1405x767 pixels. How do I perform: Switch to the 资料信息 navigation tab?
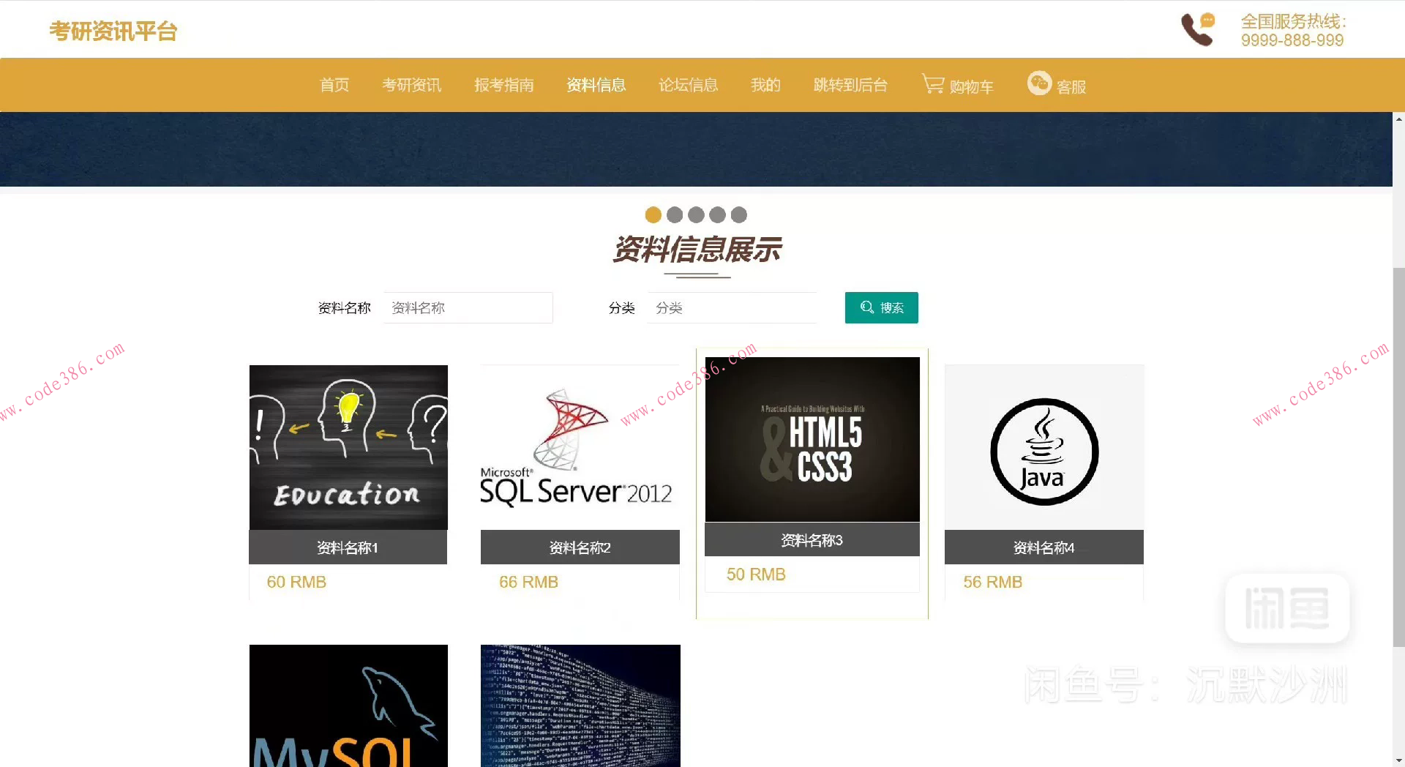[x=596, y=85]
